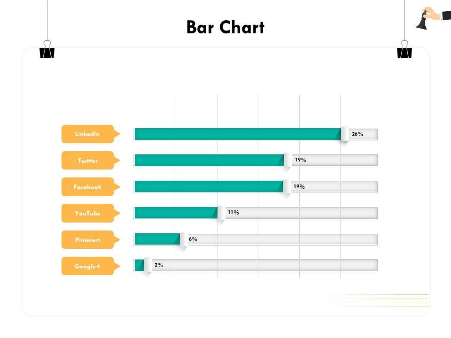Click the right binder clip icon
Viewport: 451px width, 338px height.
[404, 51]
